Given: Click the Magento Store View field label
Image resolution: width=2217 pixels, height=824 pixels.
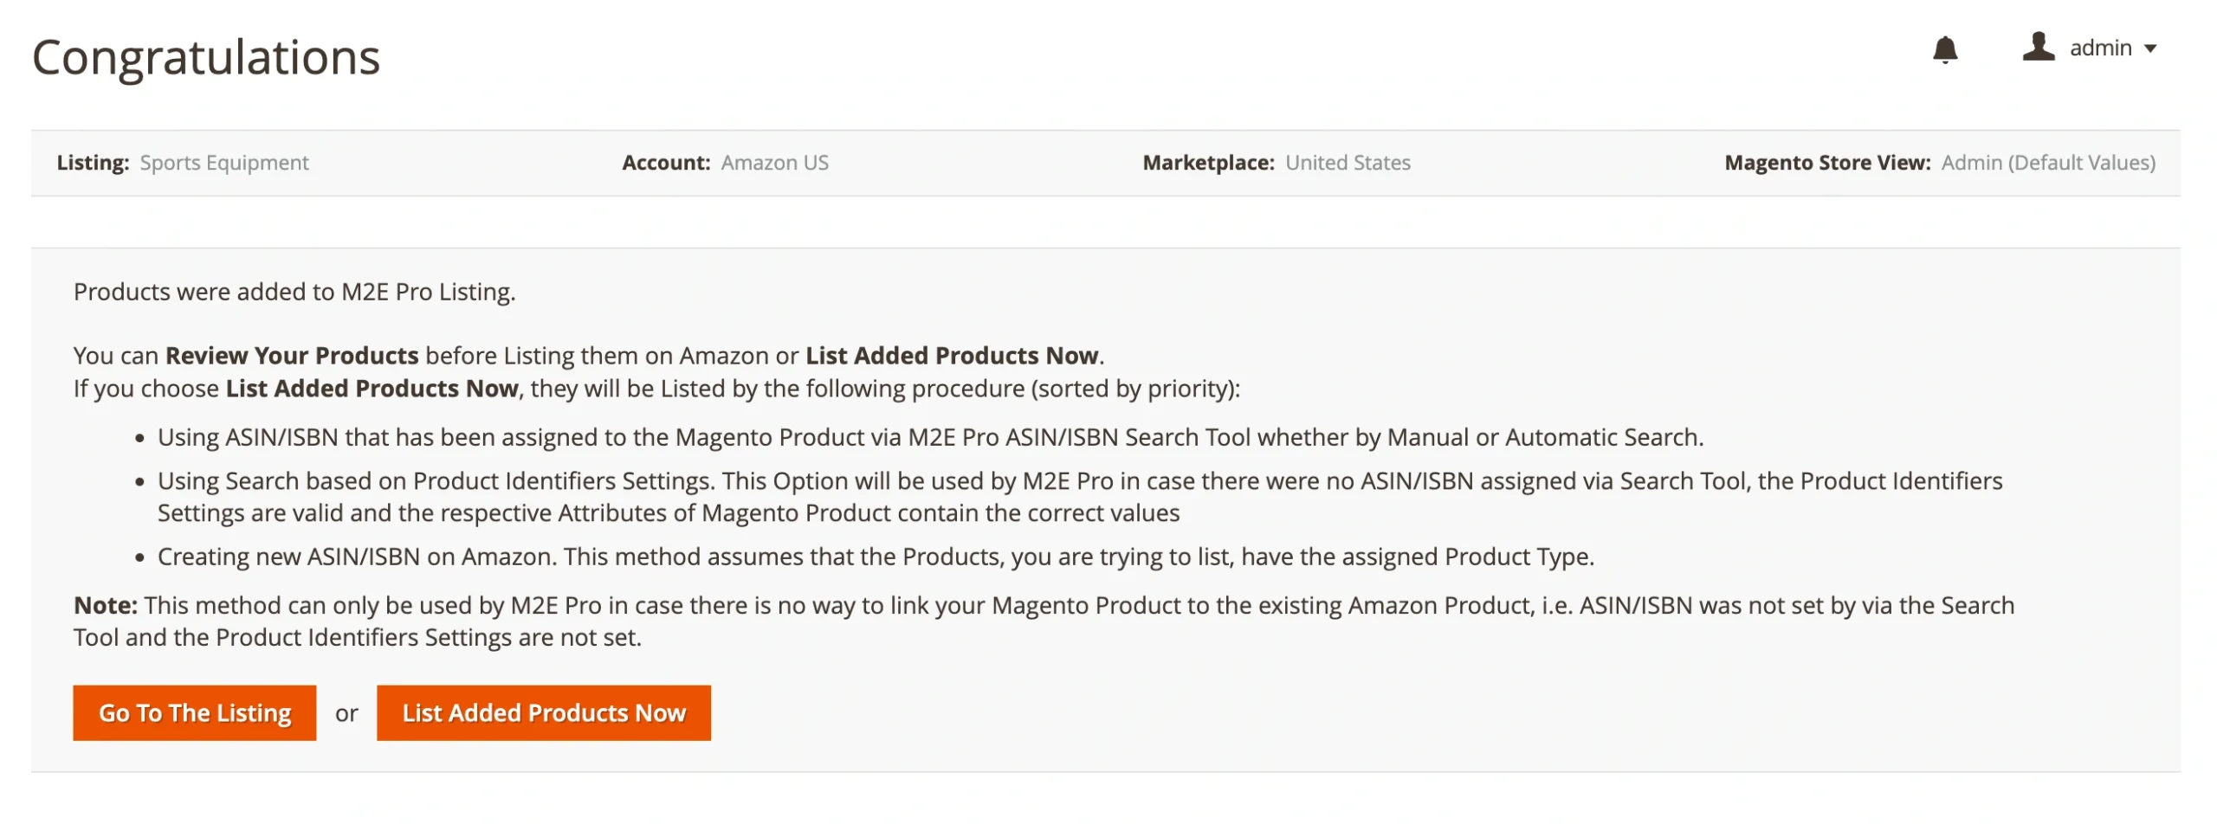Looking at the screenshot, I should click(1829, 162).
